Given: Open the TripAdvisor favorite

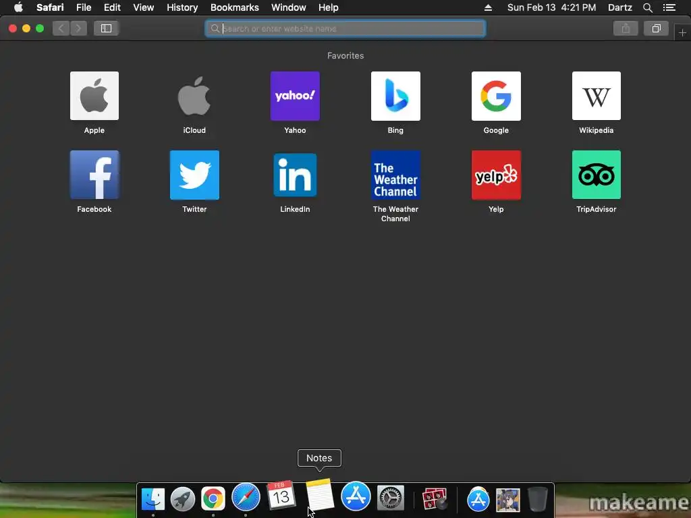Looking at the screenshot, I should 597,175.
